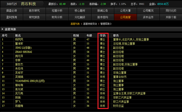Select the 核心题材 tab
Viewport: 182px width, 112px height.
80,11
